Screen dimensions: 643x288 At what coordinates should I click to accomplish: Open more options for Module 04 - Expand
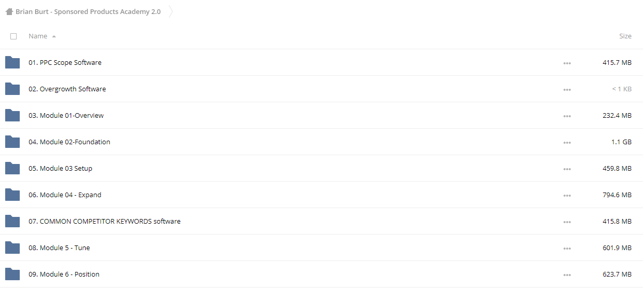[567, 195]
